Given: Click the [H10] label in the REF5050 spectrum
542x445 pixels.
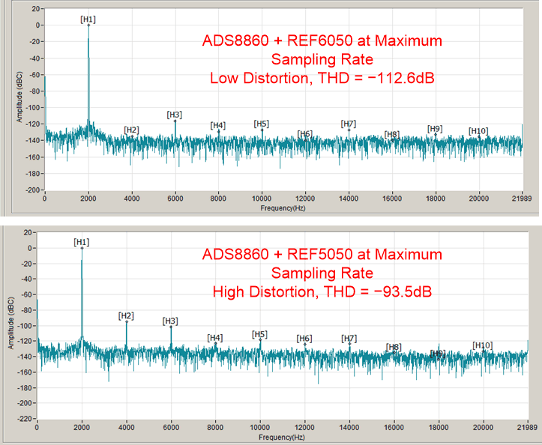Looking at the screenshot, I should [483, 345].
